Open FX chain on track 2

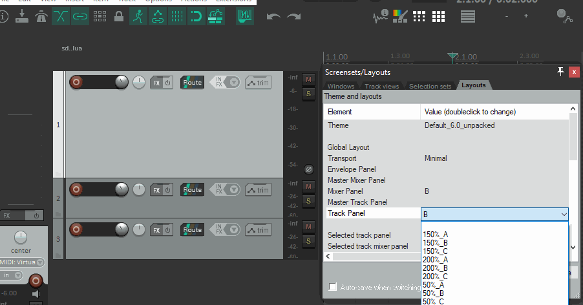156,190
